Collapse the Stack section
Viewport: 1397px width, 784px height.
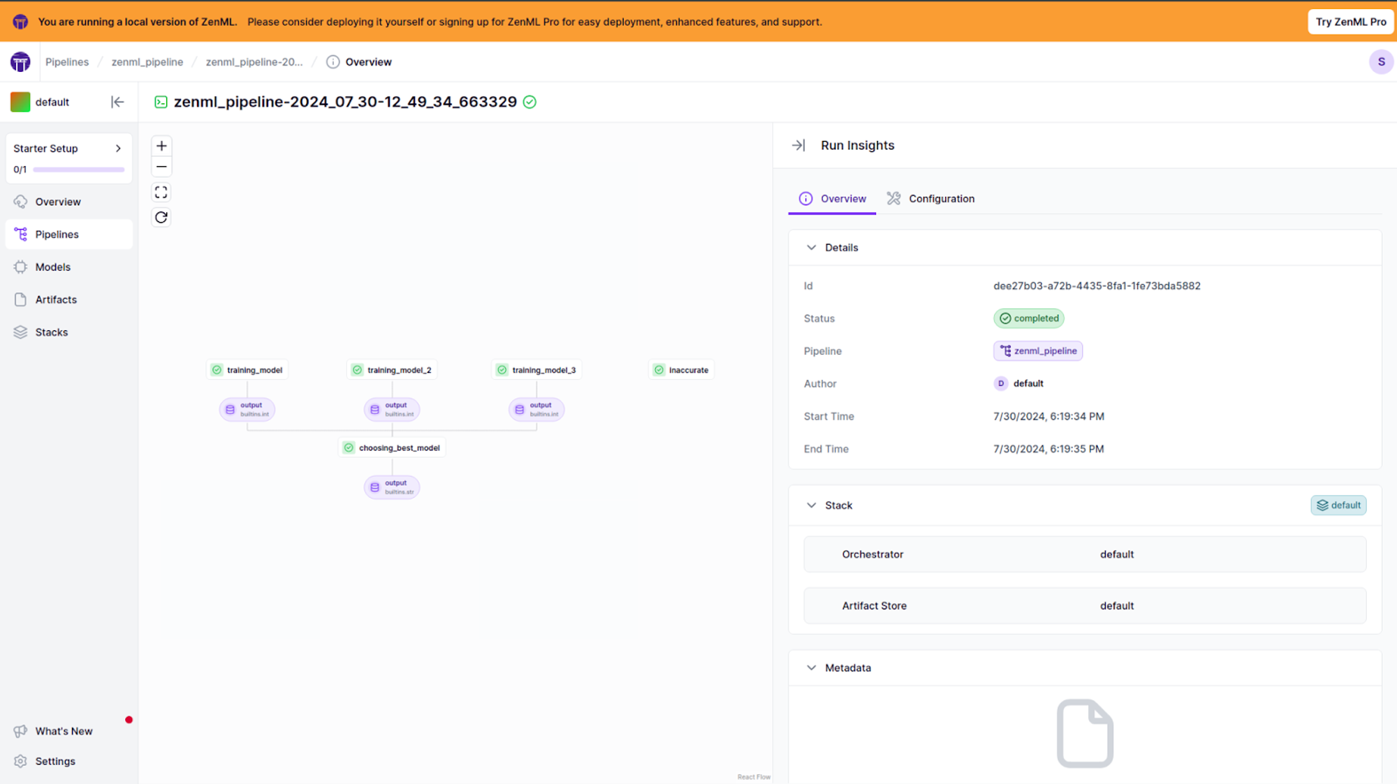[x=812, y=505]
